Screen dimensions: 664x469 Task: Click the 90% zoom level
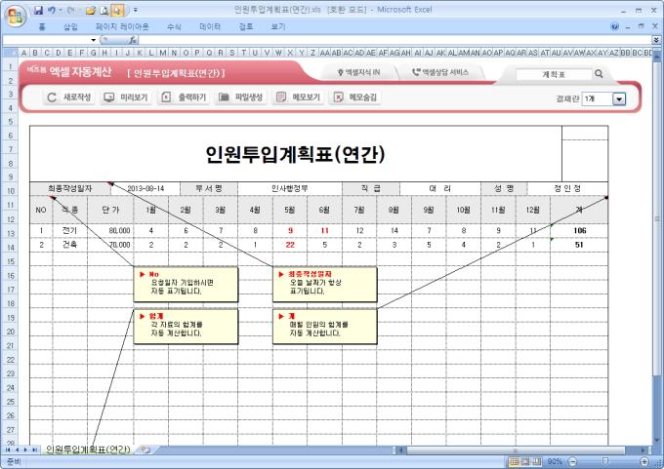tap(555, 462)
